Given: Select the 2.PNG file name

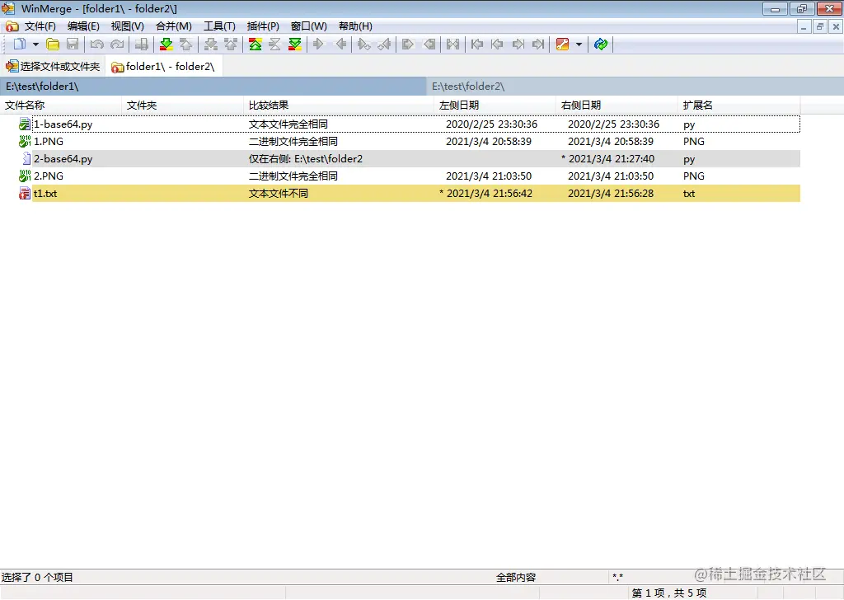Looking at the screenshot, I should [49, 176].
